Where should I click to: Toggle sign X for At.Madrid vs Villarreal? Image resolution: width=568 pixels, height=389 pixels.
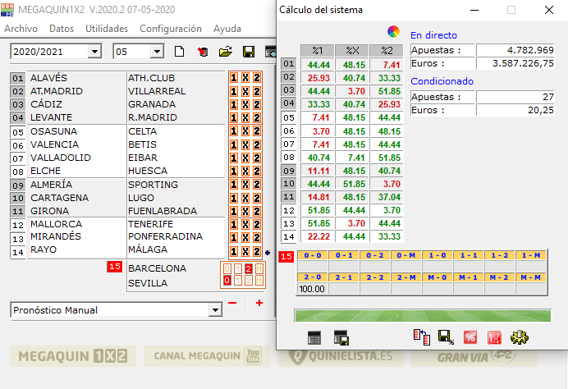(x=245, y=91)
